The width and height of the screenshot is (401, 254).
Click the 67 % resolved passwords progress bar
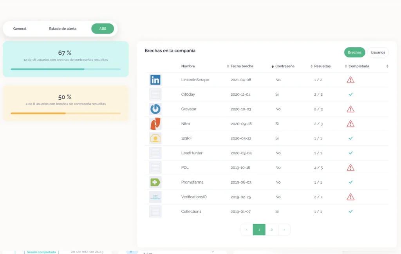66,69
